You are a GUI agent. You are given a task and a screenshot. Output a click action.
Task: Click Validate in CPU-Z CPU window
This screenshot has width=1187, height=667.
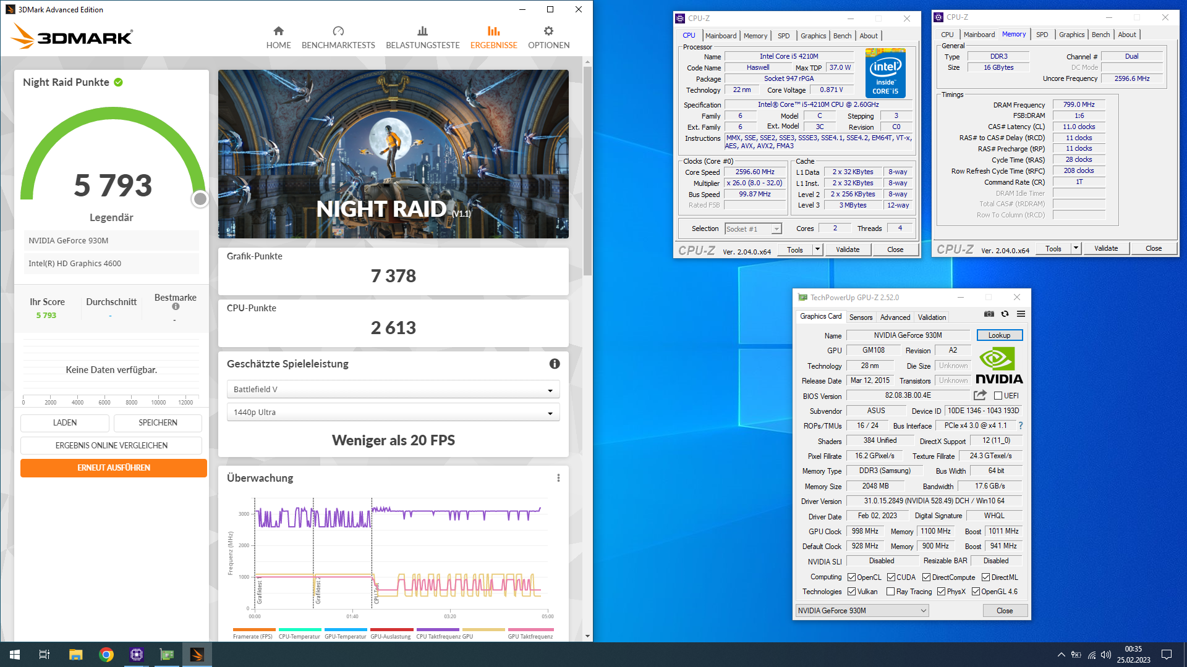pos(848,250)
